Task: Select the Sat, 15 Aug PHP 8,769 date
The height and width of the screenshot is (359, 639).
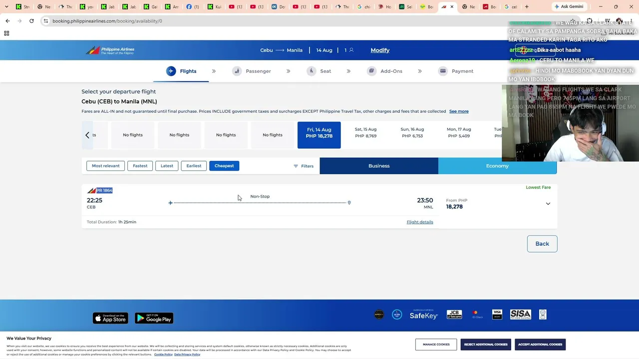Action: coord(365,133)
